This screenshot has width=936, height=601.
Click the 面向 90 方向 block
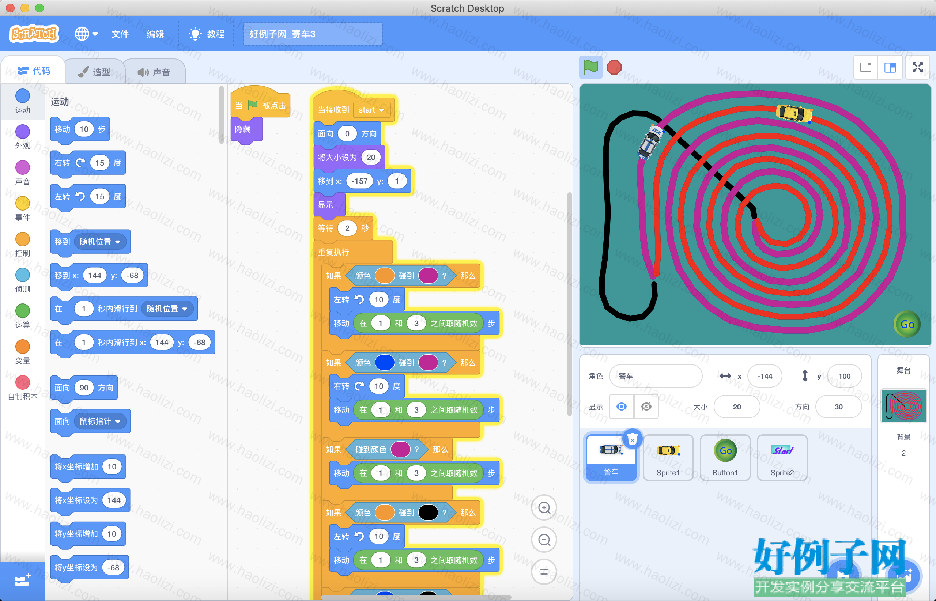click(x=84, y=388)
